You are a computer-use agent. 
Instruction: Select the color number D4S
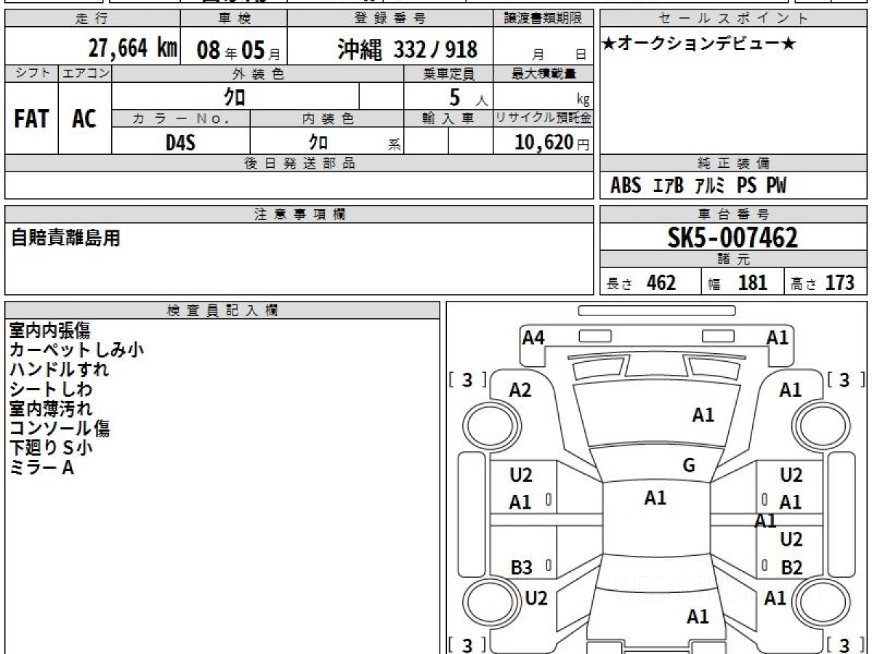pos(180,142)
